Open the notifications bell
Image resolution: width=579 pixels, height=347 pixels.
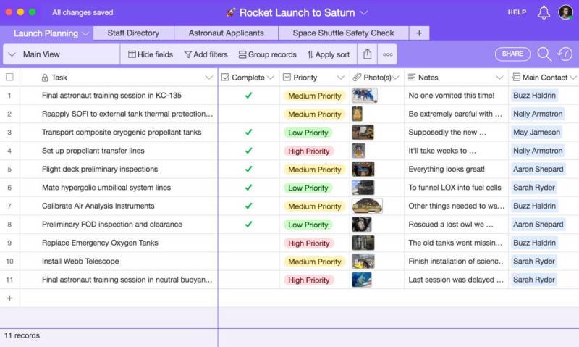[544, 12]
